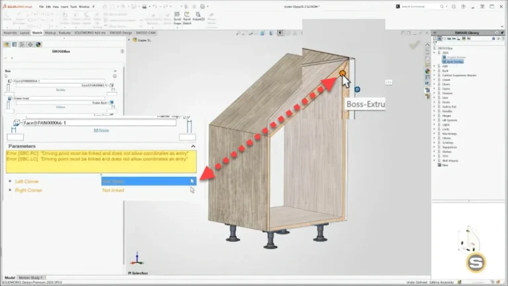Click the 551mm dimension value
508x286 pixels.
[x=101, y=130]
